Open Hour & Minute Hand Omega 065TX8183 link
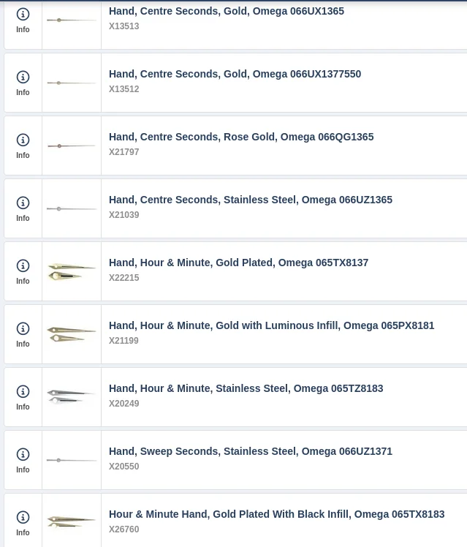This screenshot has width=467, height=547. click(x=276, y=514)
